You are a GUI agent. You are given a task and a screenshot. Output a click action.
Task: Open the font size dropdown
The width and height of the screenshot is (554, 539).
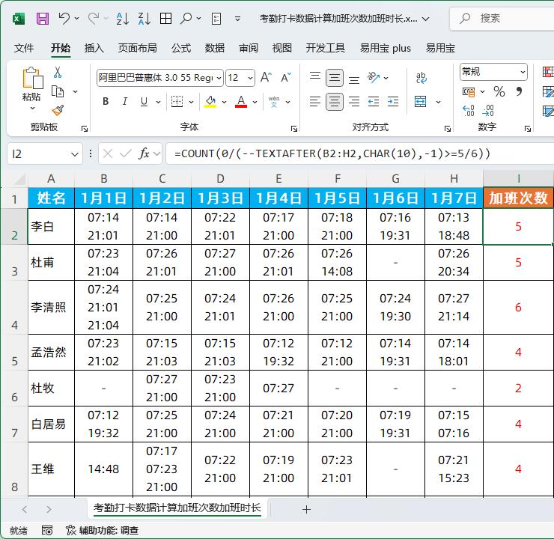pos(250,77)
